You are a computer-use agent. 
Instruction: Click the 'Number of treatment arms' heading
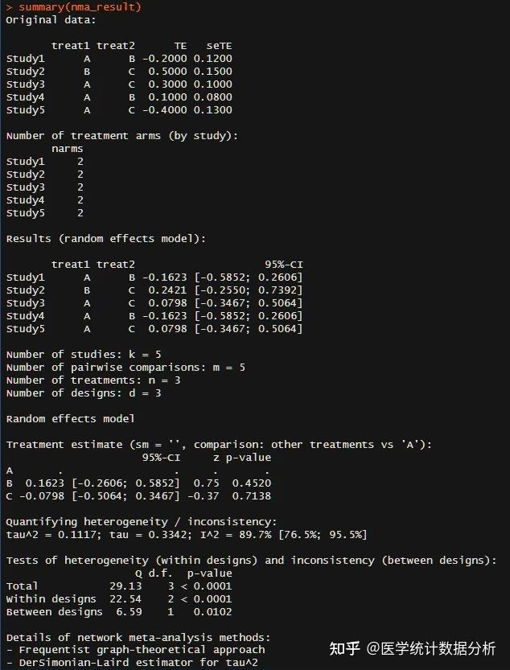coord(122,136)
